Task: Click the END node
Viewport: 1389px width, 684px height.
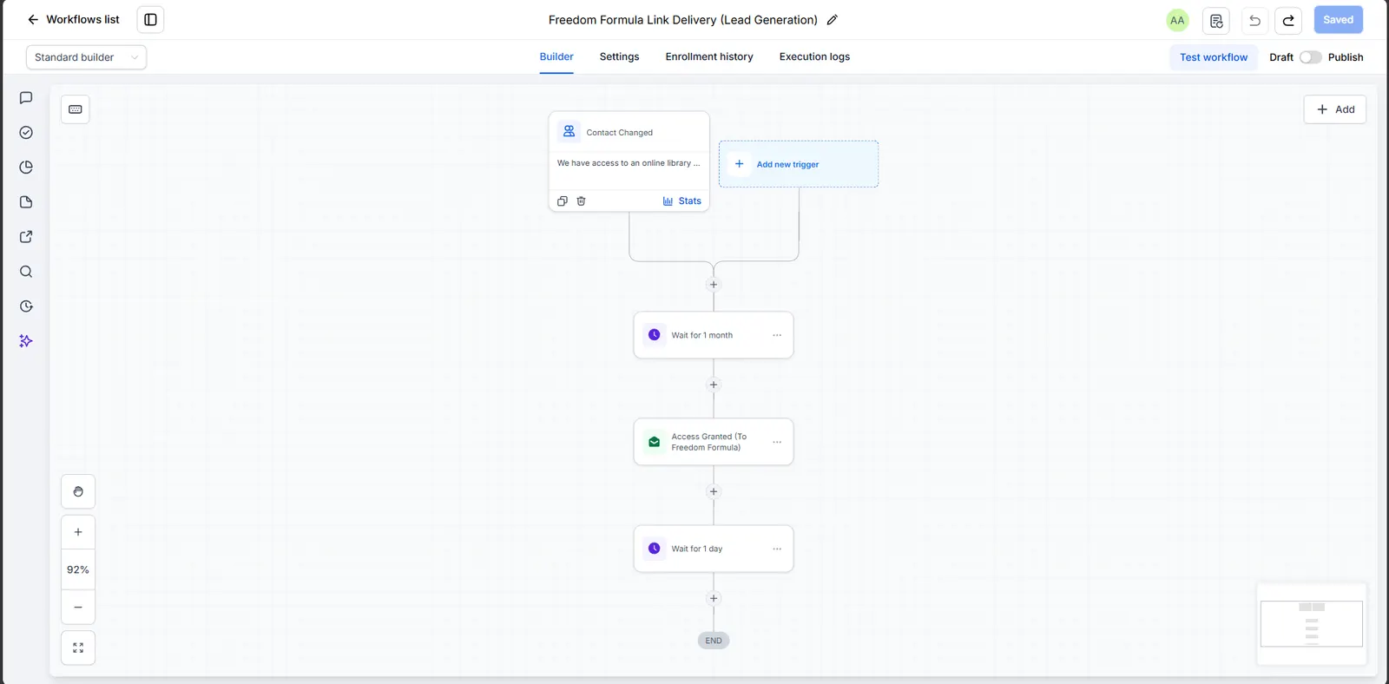Action: (x=714, y=641)
